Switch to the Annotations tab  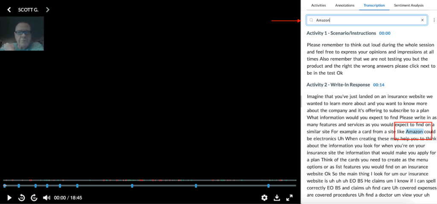click(x=345, y=6)
